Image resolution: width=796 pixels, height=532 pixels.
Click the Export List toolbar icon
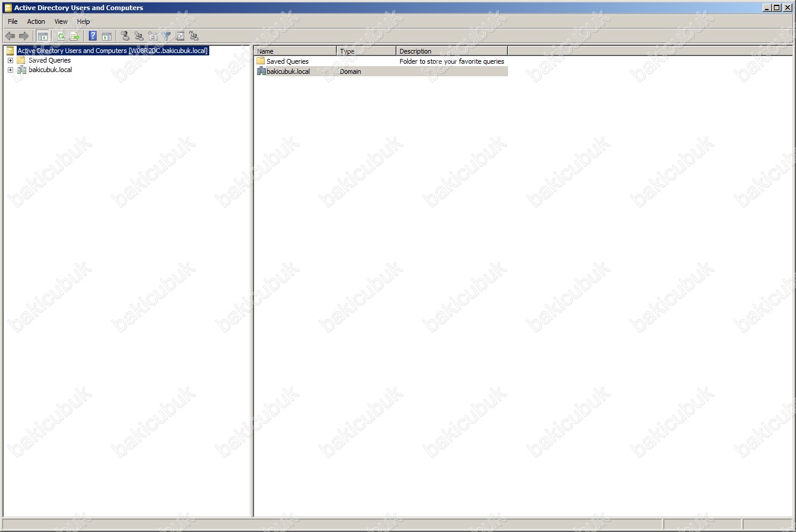pyautogui.click(x=75, y=36)
